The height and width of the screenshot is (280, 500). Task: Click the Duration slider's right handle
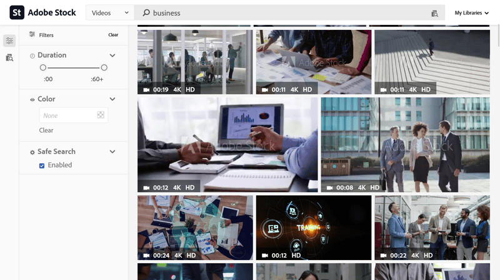tap(104, 67)
